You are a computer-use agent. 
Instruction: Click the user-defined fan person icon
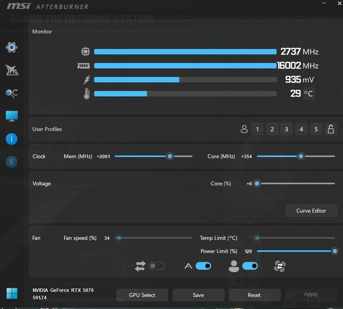(234, 266)
